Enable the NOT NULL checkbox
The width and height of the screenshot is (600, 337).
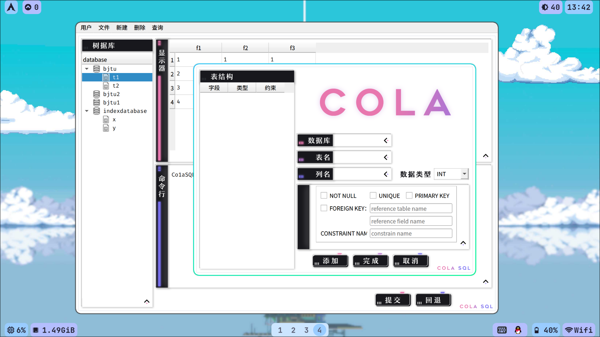coord(324,195)
